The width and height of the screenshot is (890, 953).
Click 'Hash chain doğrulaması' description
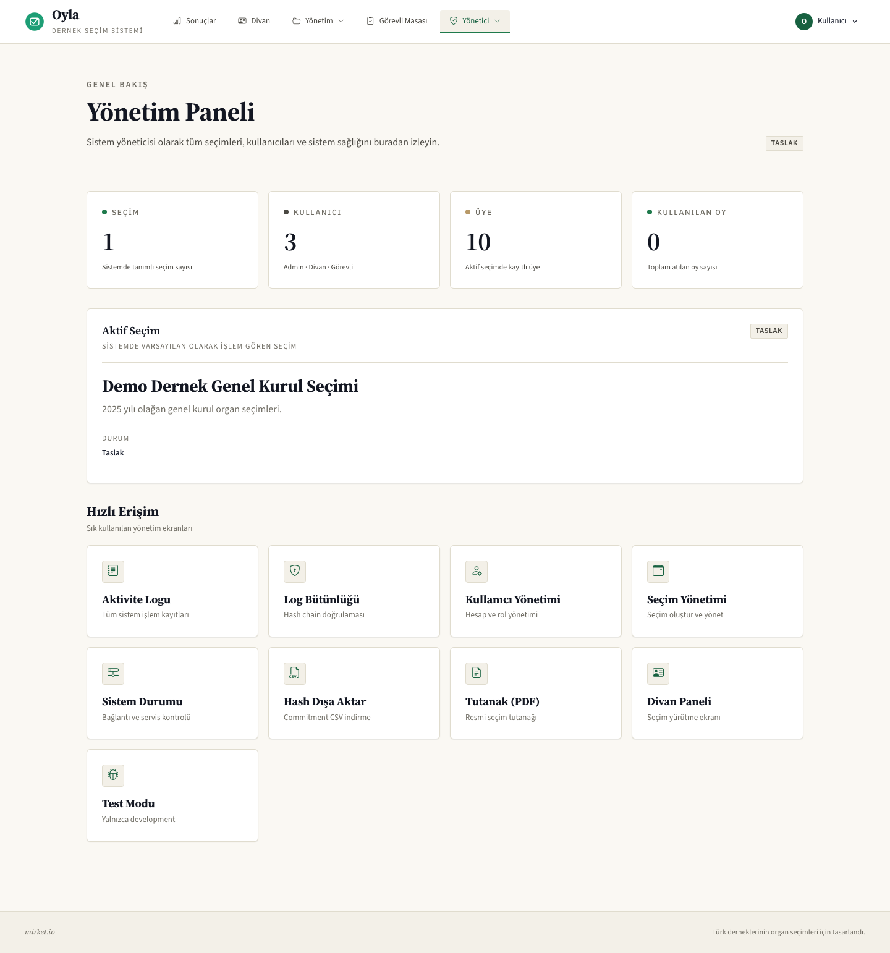pos(324,615)
